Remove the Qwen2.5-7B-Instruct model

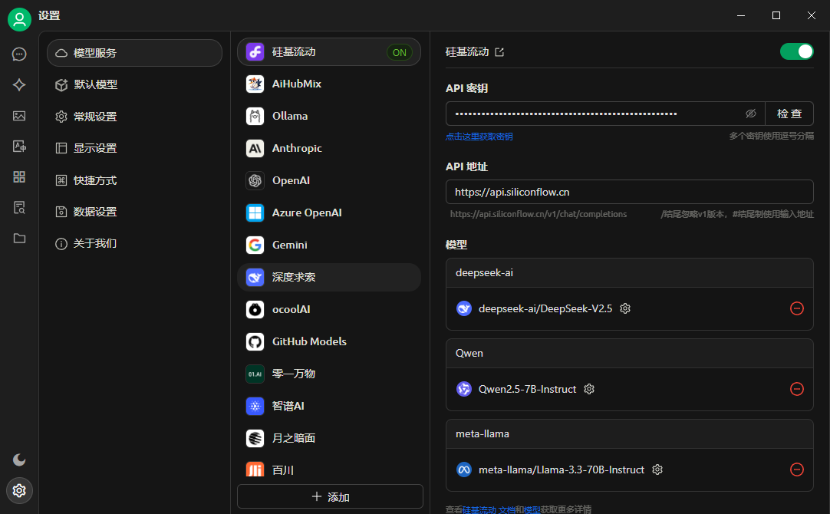(796, 389)
